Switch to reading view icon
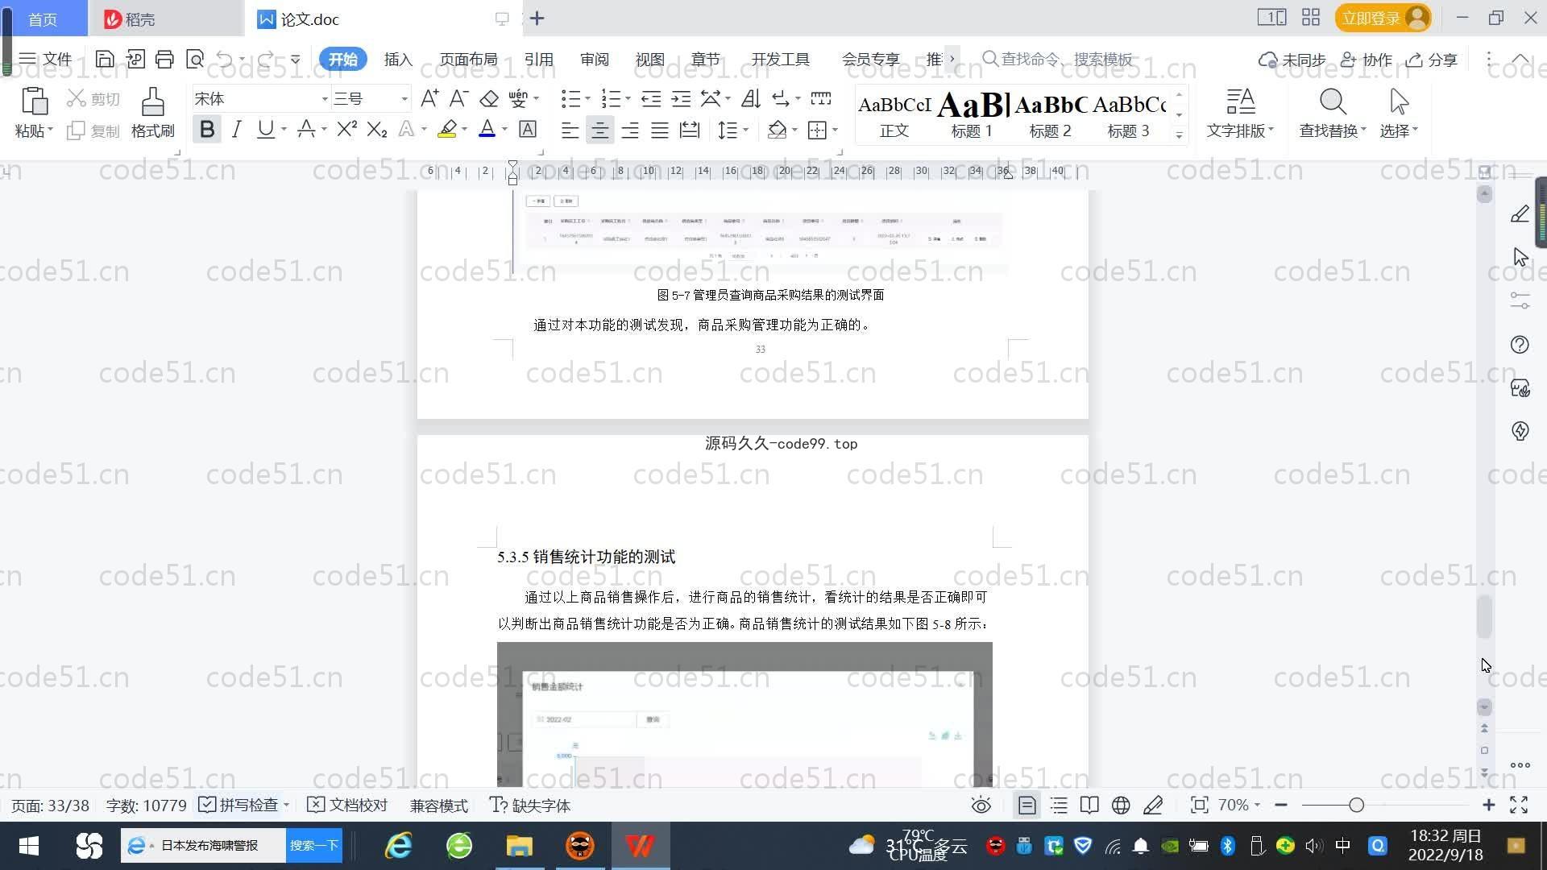 (1089, 806)
